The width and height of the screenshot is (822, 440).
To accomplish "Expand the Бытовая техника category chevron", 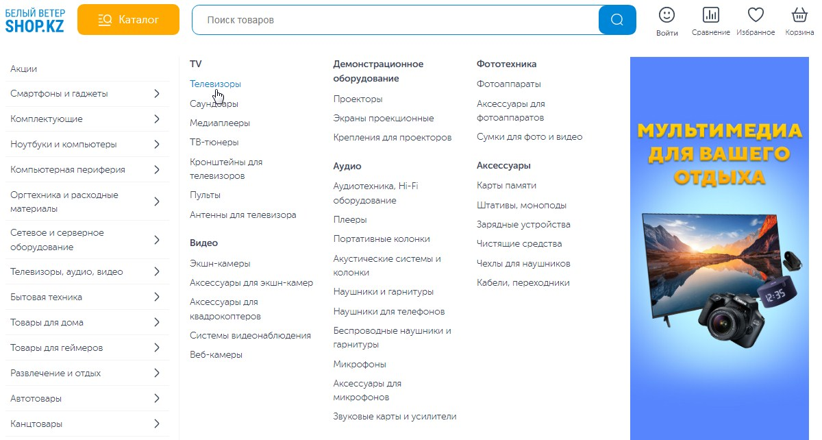I will pyautogui.click(x=157, y=297).
